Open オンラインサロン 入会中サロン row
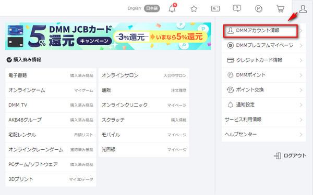 (144, 75)
